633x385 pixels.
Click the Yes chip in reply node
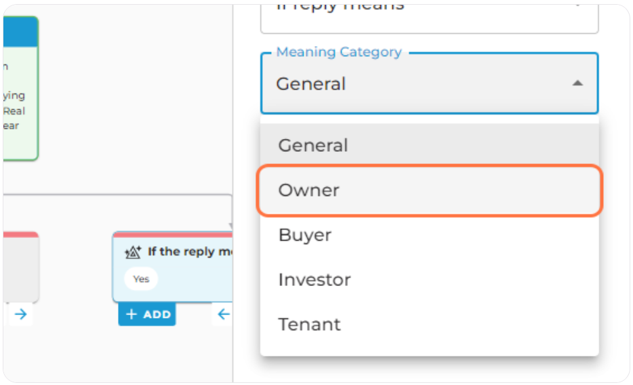tap(141, 279)
